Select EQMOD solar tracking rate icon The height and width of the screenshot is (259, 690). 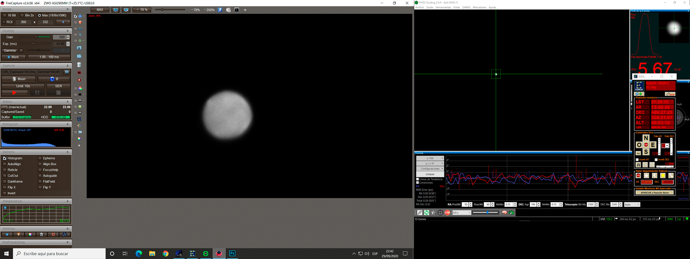663,176
